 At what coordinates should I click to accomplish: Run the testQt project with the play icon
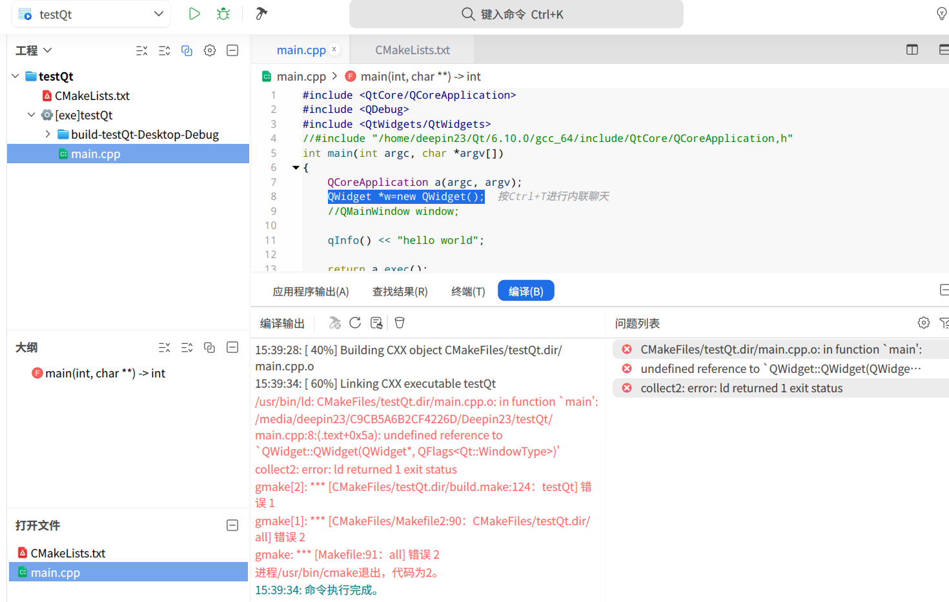click(194, 14)
